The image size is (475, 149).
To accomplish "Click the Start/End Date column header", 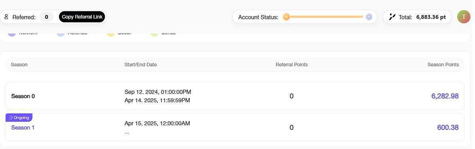I will pos(141,65).
